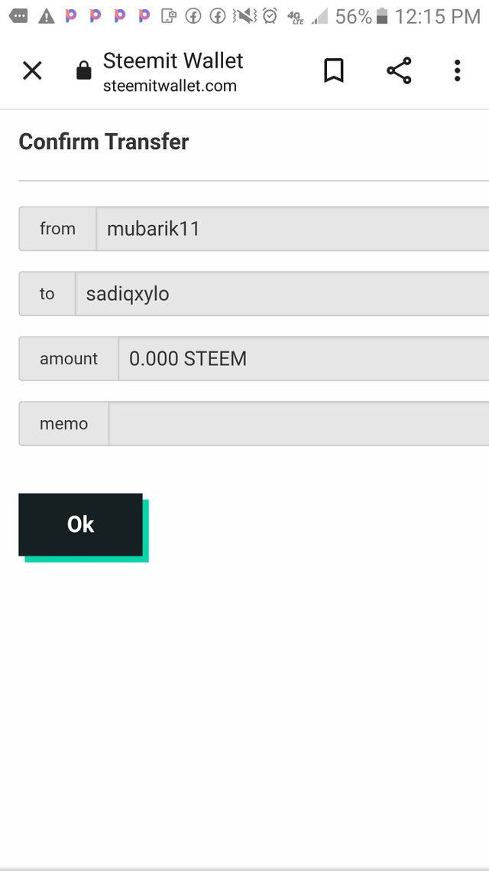Bookmark this Steemit Wallet page
Screen dimensions: 489x871
[334, 70]
